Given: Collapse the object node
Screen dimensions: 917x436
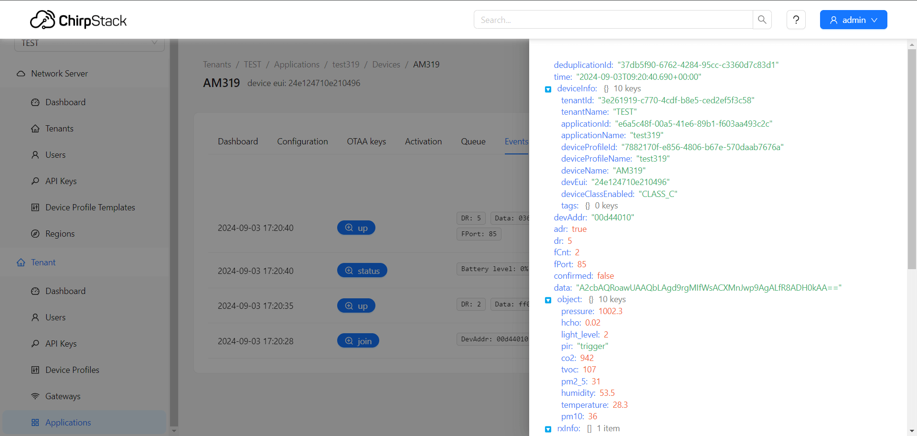Looking at the screenshot, I should [x=548, y=300].
